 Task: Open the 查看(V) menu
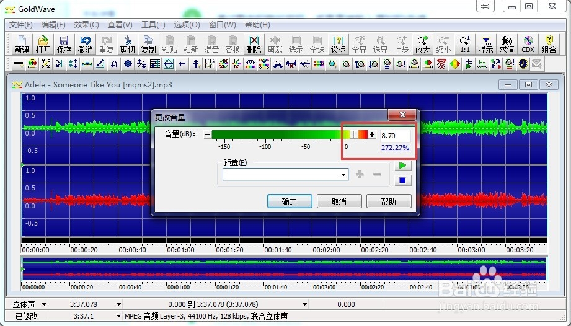point(120,25)
